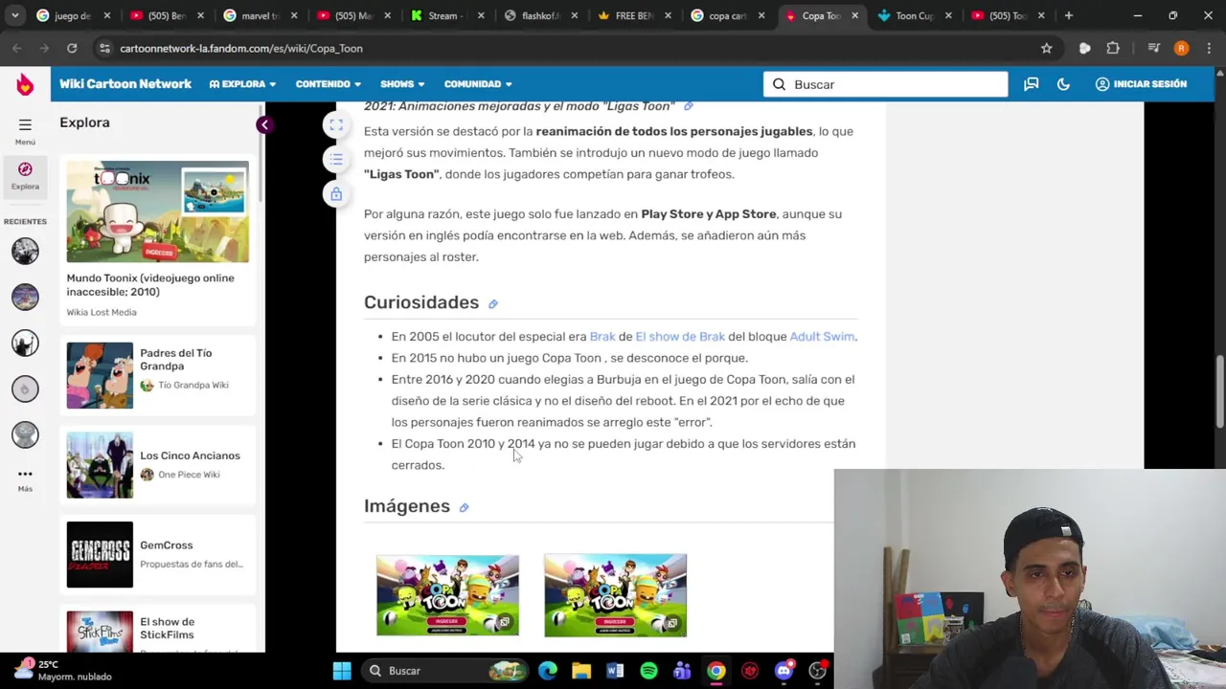Viewport: 1226px width, 689px height.
Task: Open the wiki discussions icon in header
Action: pos(1032,84)
